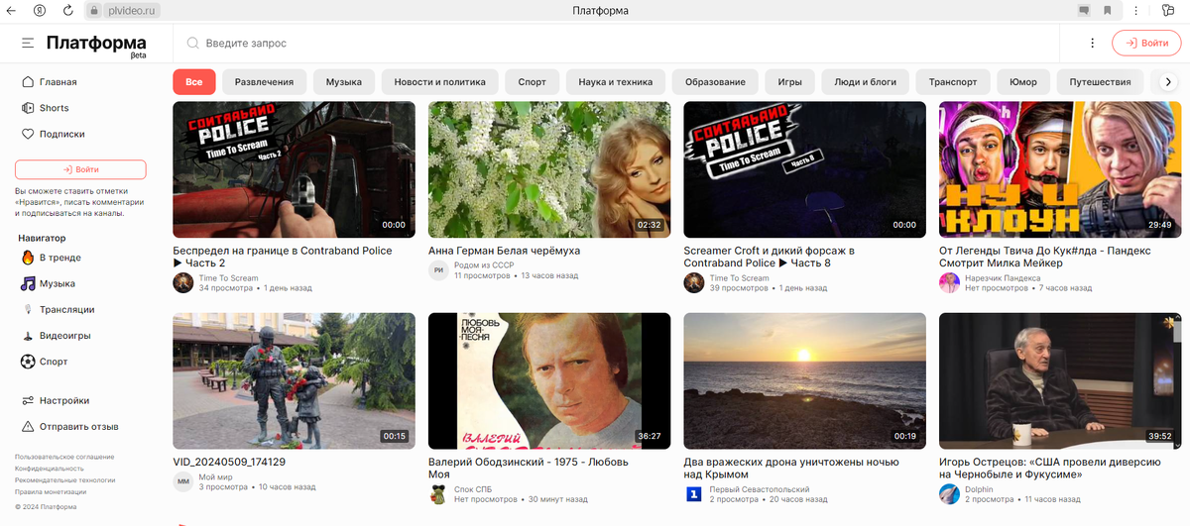Open Dolphin channel avatar
Viewport: 1190px width, 526px height.
pos(949,494)
